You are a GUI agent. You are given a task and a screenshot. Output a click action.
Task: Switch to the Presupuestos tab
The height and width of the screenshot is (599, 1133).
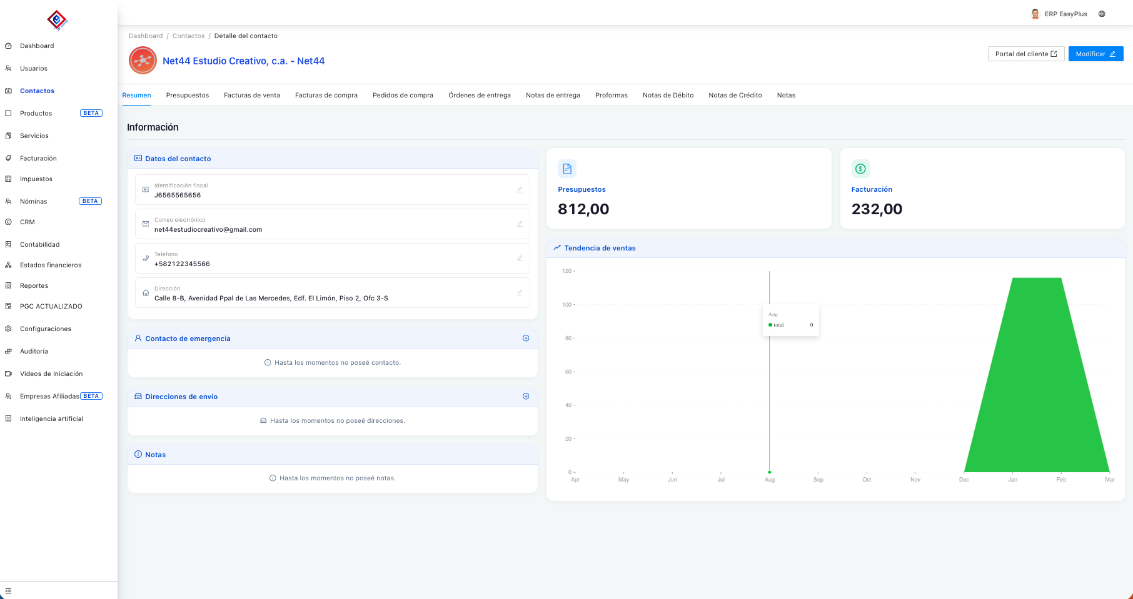click(188, 96)
